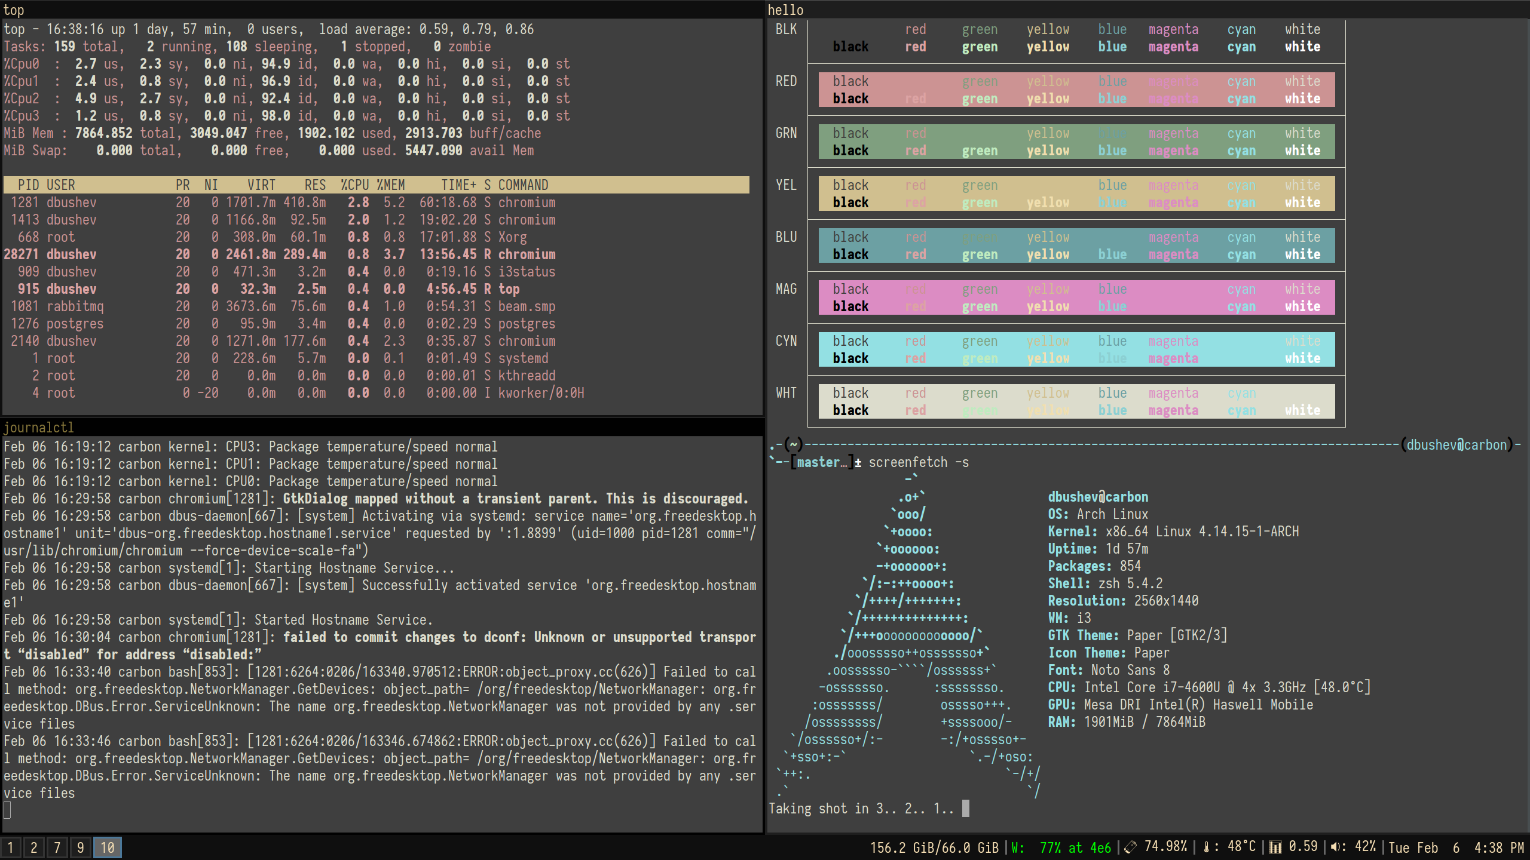Click the battery percentage 74.98%

pos(1165,847)
